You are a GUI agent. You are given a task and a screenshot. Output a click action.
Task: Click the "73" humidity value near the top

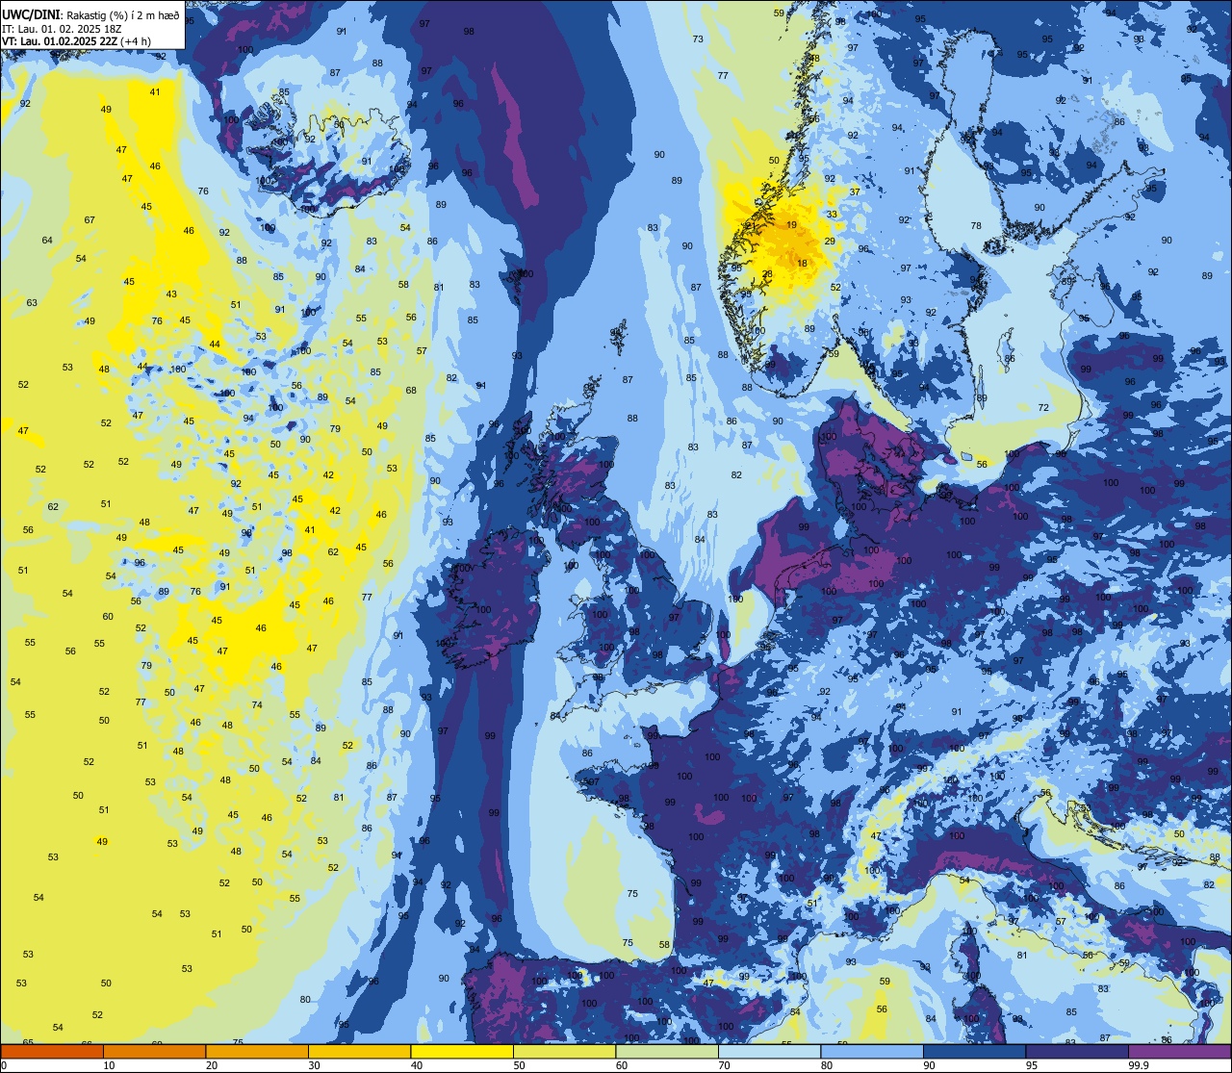698,39
